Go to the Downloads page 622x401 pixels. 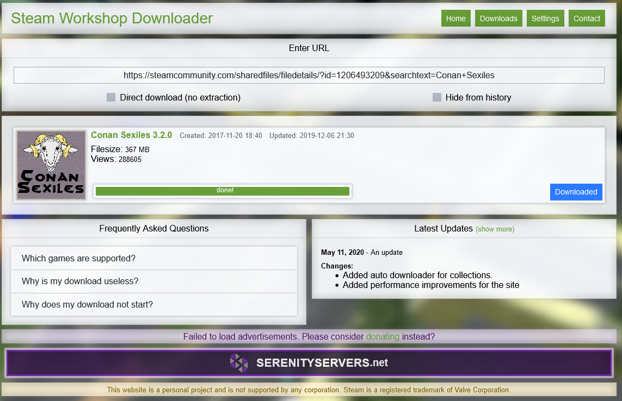pyautogui.click(x=498, y=18)
